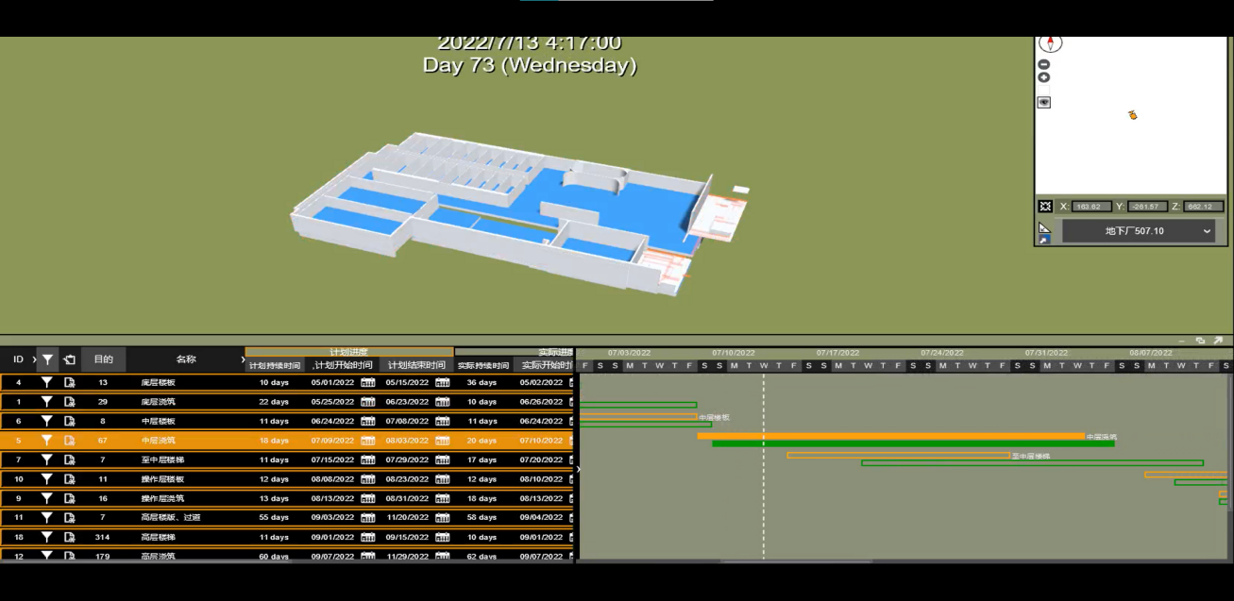1234x601 pixels.
Task: Click the compass icon in the minimap
Action: (x=1050, y=43)
